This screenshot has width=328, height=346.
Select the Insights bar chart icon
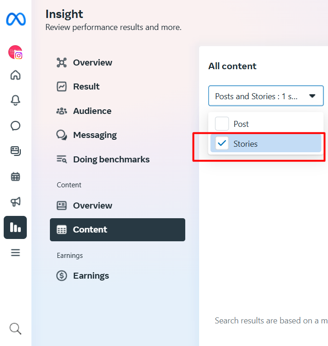coord(15,227)
